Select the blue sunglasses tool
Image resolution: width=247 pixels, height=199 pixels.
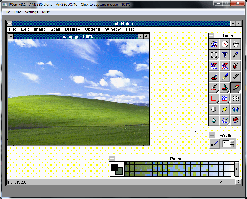235,109
